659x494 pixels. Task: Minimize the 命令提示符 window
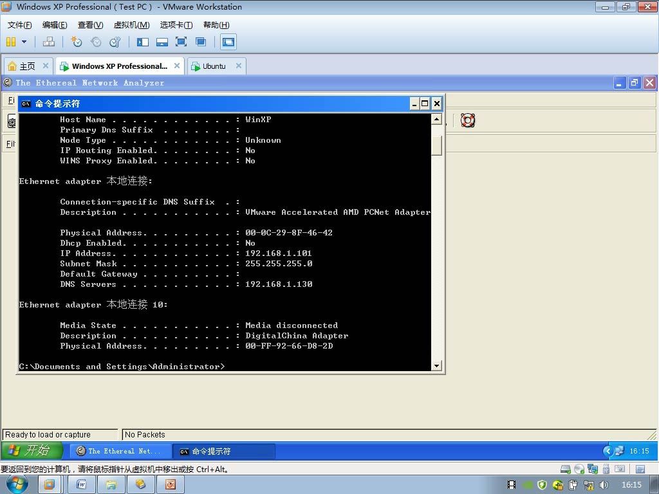(414, 104)
